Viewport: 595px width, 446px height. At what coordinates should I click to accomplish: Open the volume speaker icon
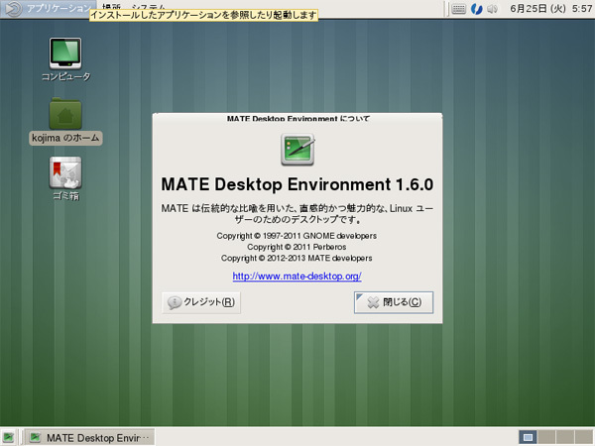(x=492, y=9)
